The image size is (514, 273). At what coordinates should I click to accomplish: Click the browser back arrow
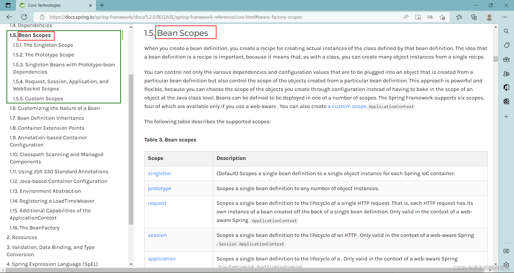[9, 17]
